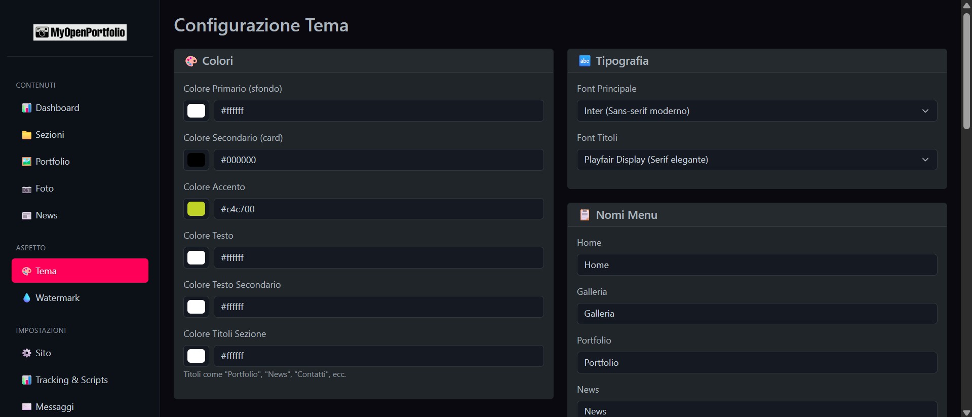Click the #c4c700 accent color field

click(x=378, y=209)
